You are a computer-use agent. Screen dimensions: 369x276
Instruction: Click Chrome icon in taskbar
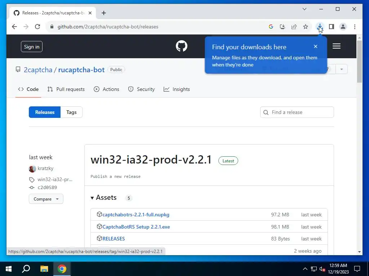[62, 269]
